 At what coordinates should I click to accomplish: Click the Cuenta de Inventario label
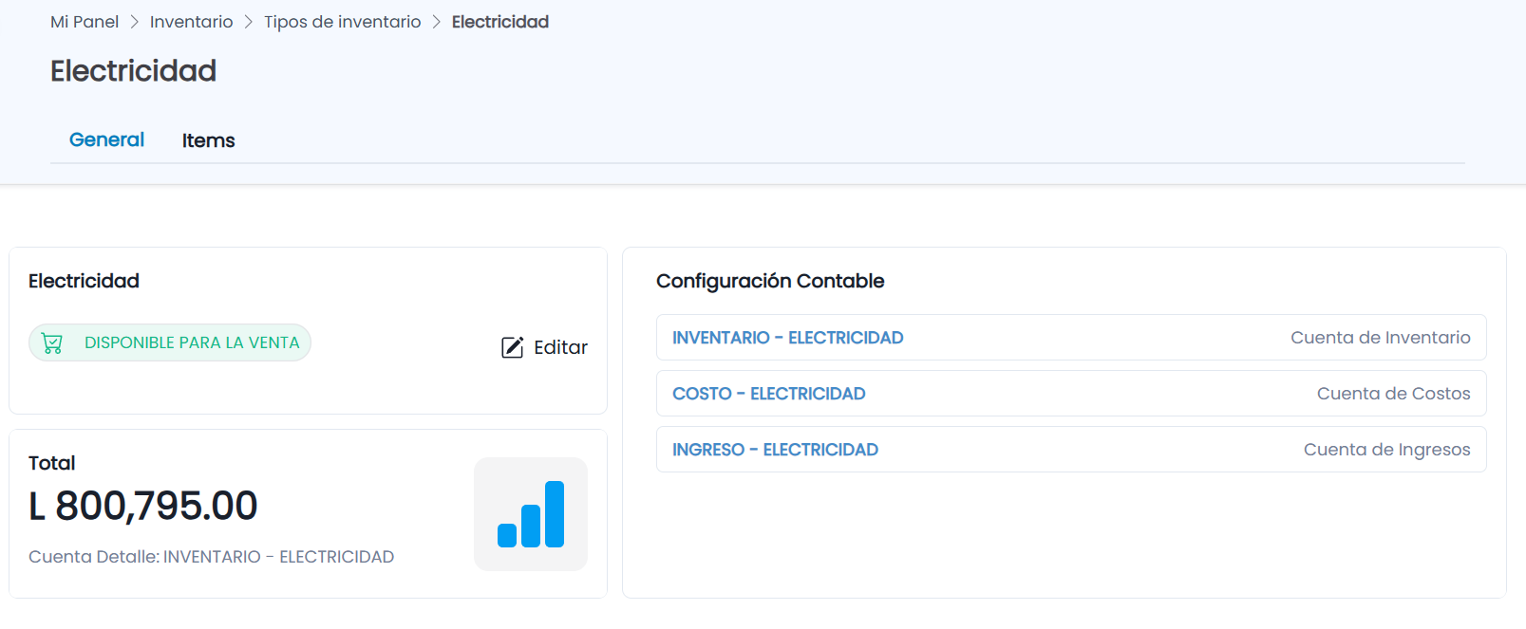pos(1381,338)
